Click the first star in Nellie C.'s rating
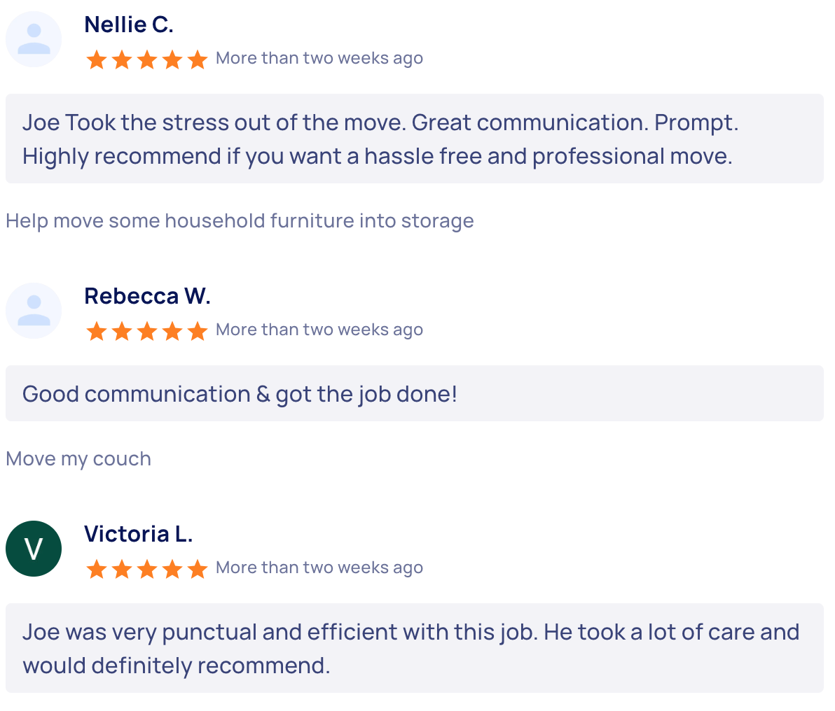Viewport: 835px width, 711px height. (97, 59)
